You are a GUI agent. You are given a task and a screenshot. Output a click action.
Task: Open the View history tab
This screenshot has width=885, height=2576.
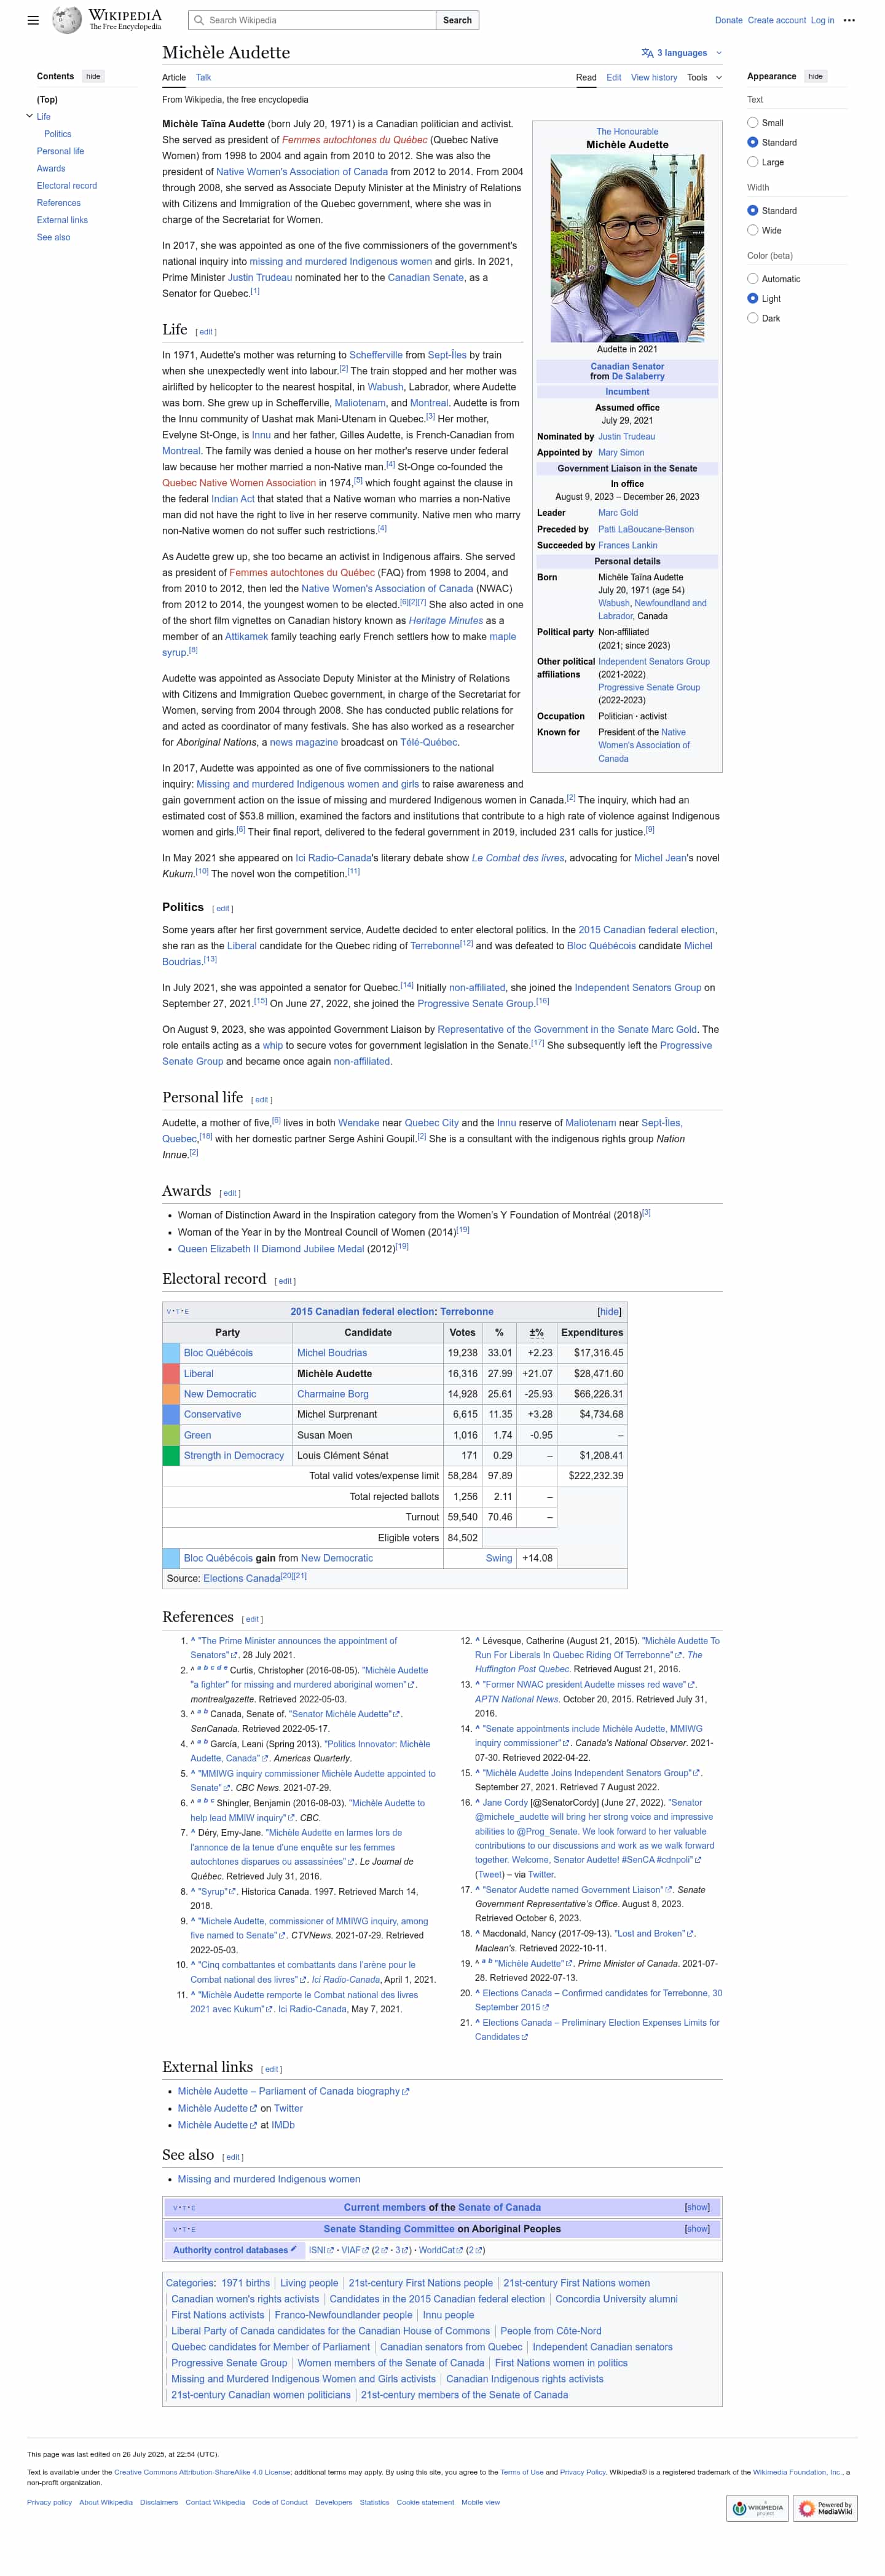653,77
